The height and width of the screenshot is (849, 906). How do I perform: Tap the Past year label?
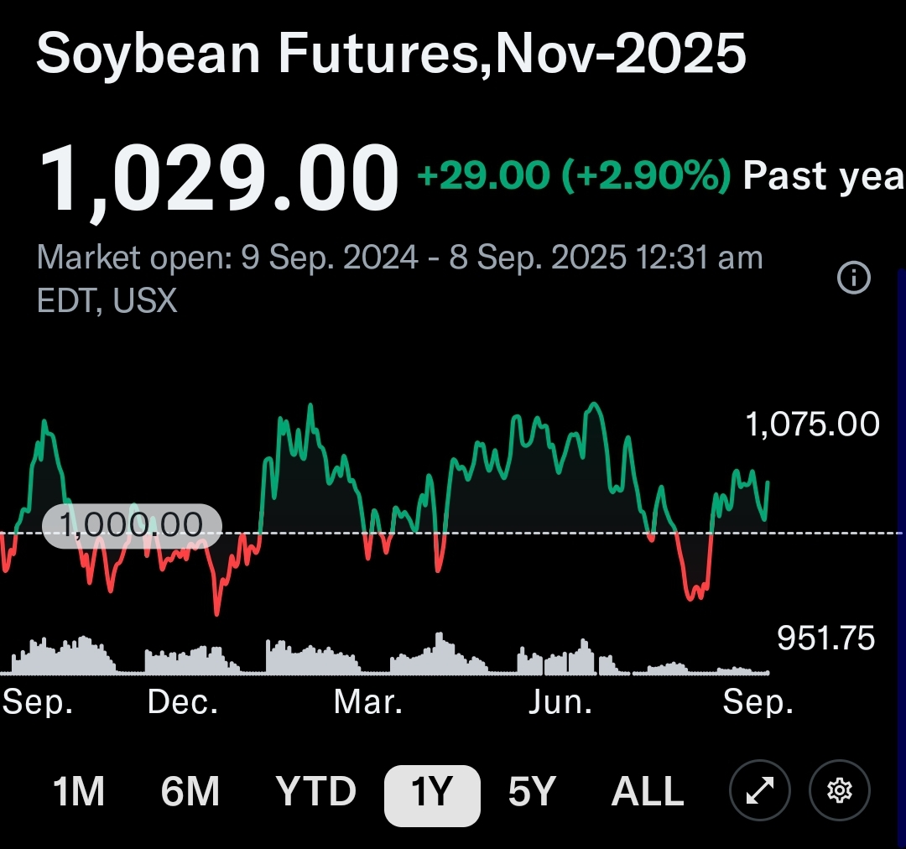click(824, 176)
